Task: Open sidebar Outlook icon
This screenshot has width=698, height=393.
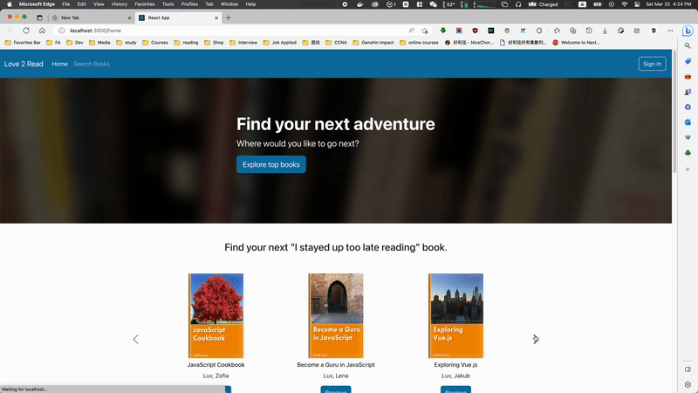Action: [x=688, y=122]
